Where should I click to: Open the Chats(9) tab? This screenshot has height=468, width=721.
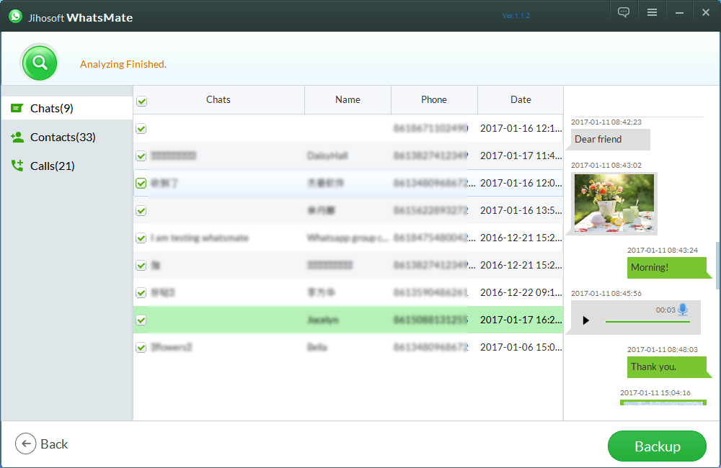pyautogui.click(x=67, y=109)
